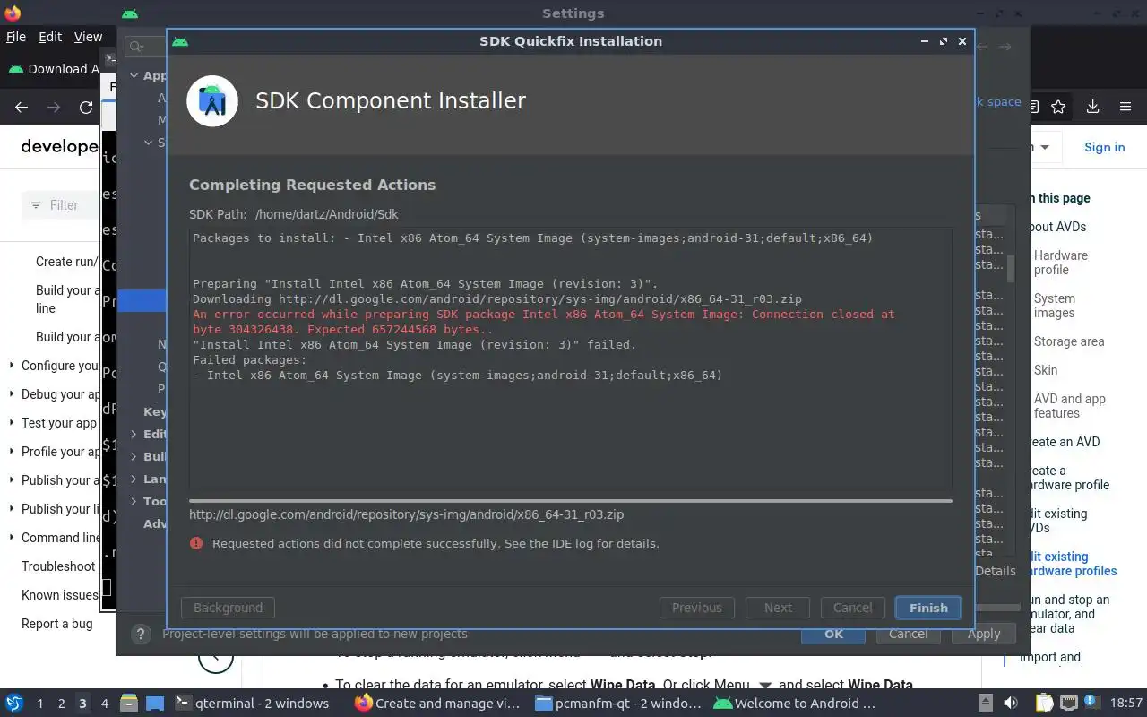Screen dimensions: 1147x717
Task: Bookmark this page with the star icon
Action: click(1058, 108)
